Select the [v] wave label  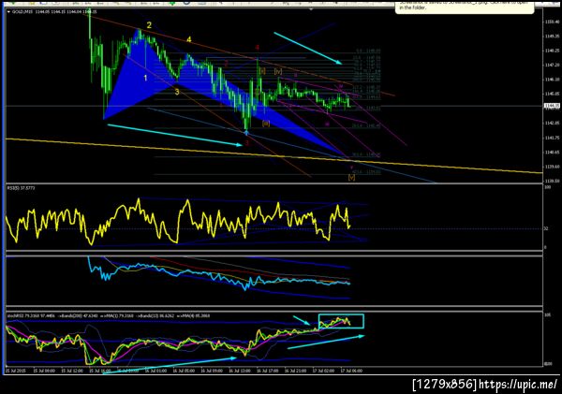[351, 177]
